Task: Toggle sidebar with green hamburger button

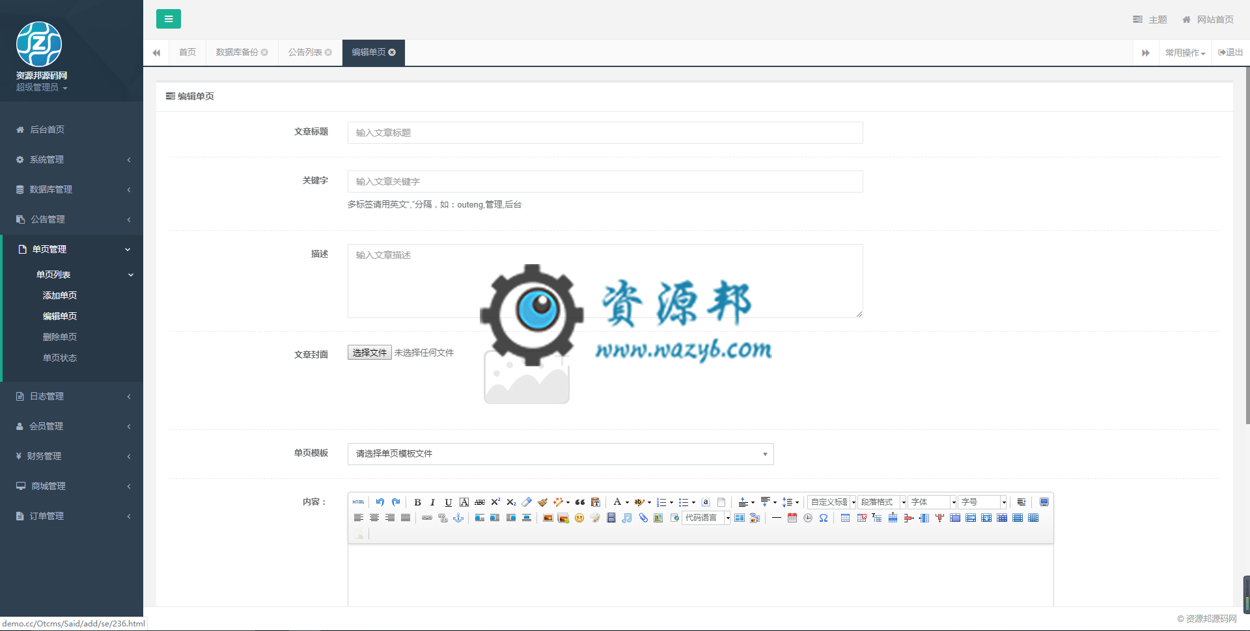Action: point(169,19)
